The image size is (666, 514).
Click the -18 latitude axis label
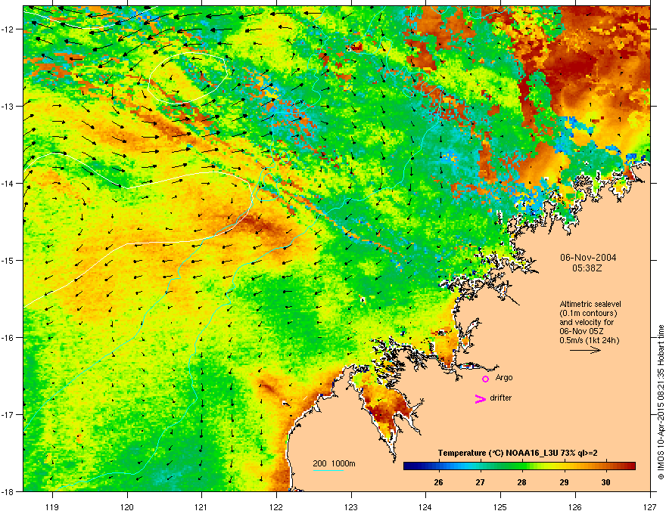point(8,491)
